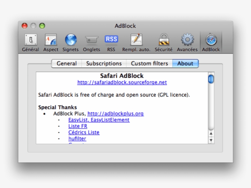Image resolution: width=251 pixels, height=188 pixels.
Task: Open the adblockplus.org link
Action: [116, 114]
